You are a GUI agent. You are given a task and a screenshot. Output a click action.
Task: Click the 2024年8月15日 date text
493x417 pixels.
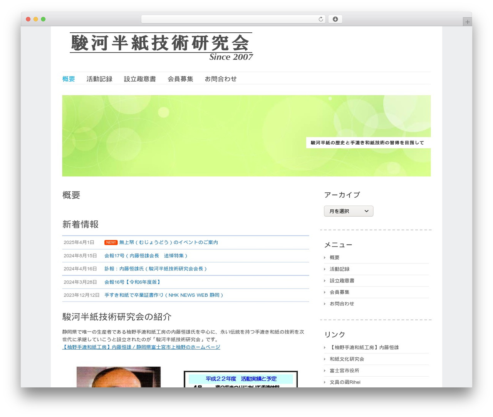pyautogui.click(x=80, y=256)
